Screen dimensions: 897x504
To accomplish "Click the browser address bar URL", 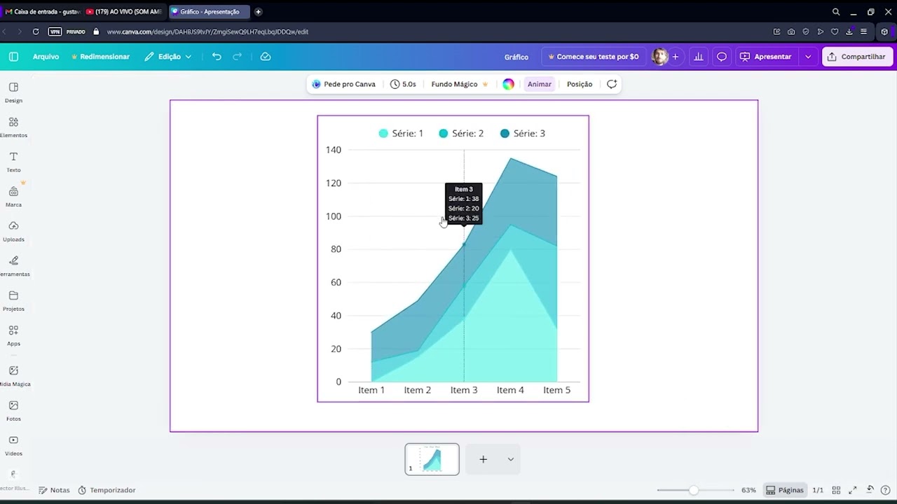I will pos(207,31).
